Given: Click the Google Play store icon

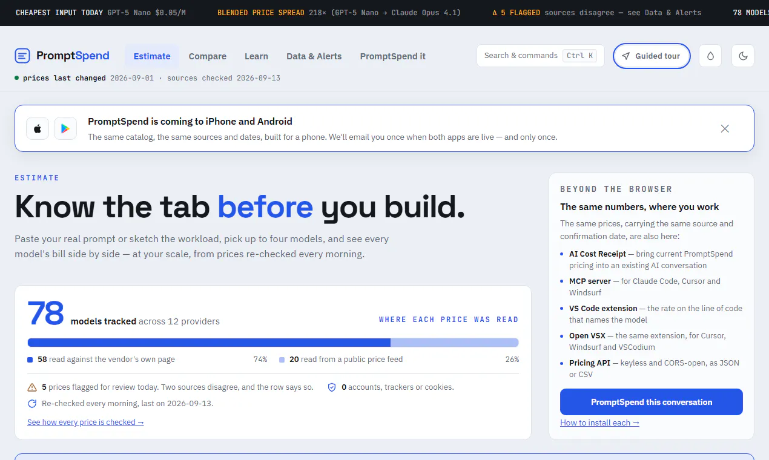Looking at the screenshot, I should (x=65, y=128).
